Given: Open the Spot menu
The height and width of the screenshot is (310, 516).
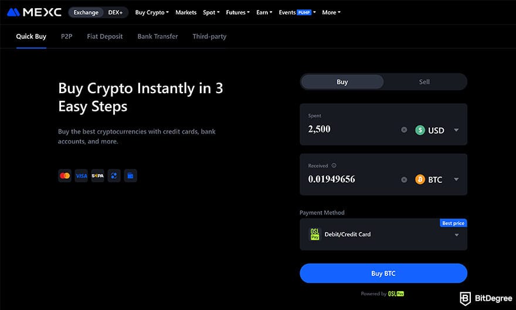Looking at the screenshot, I should click(x=211, y=12).
